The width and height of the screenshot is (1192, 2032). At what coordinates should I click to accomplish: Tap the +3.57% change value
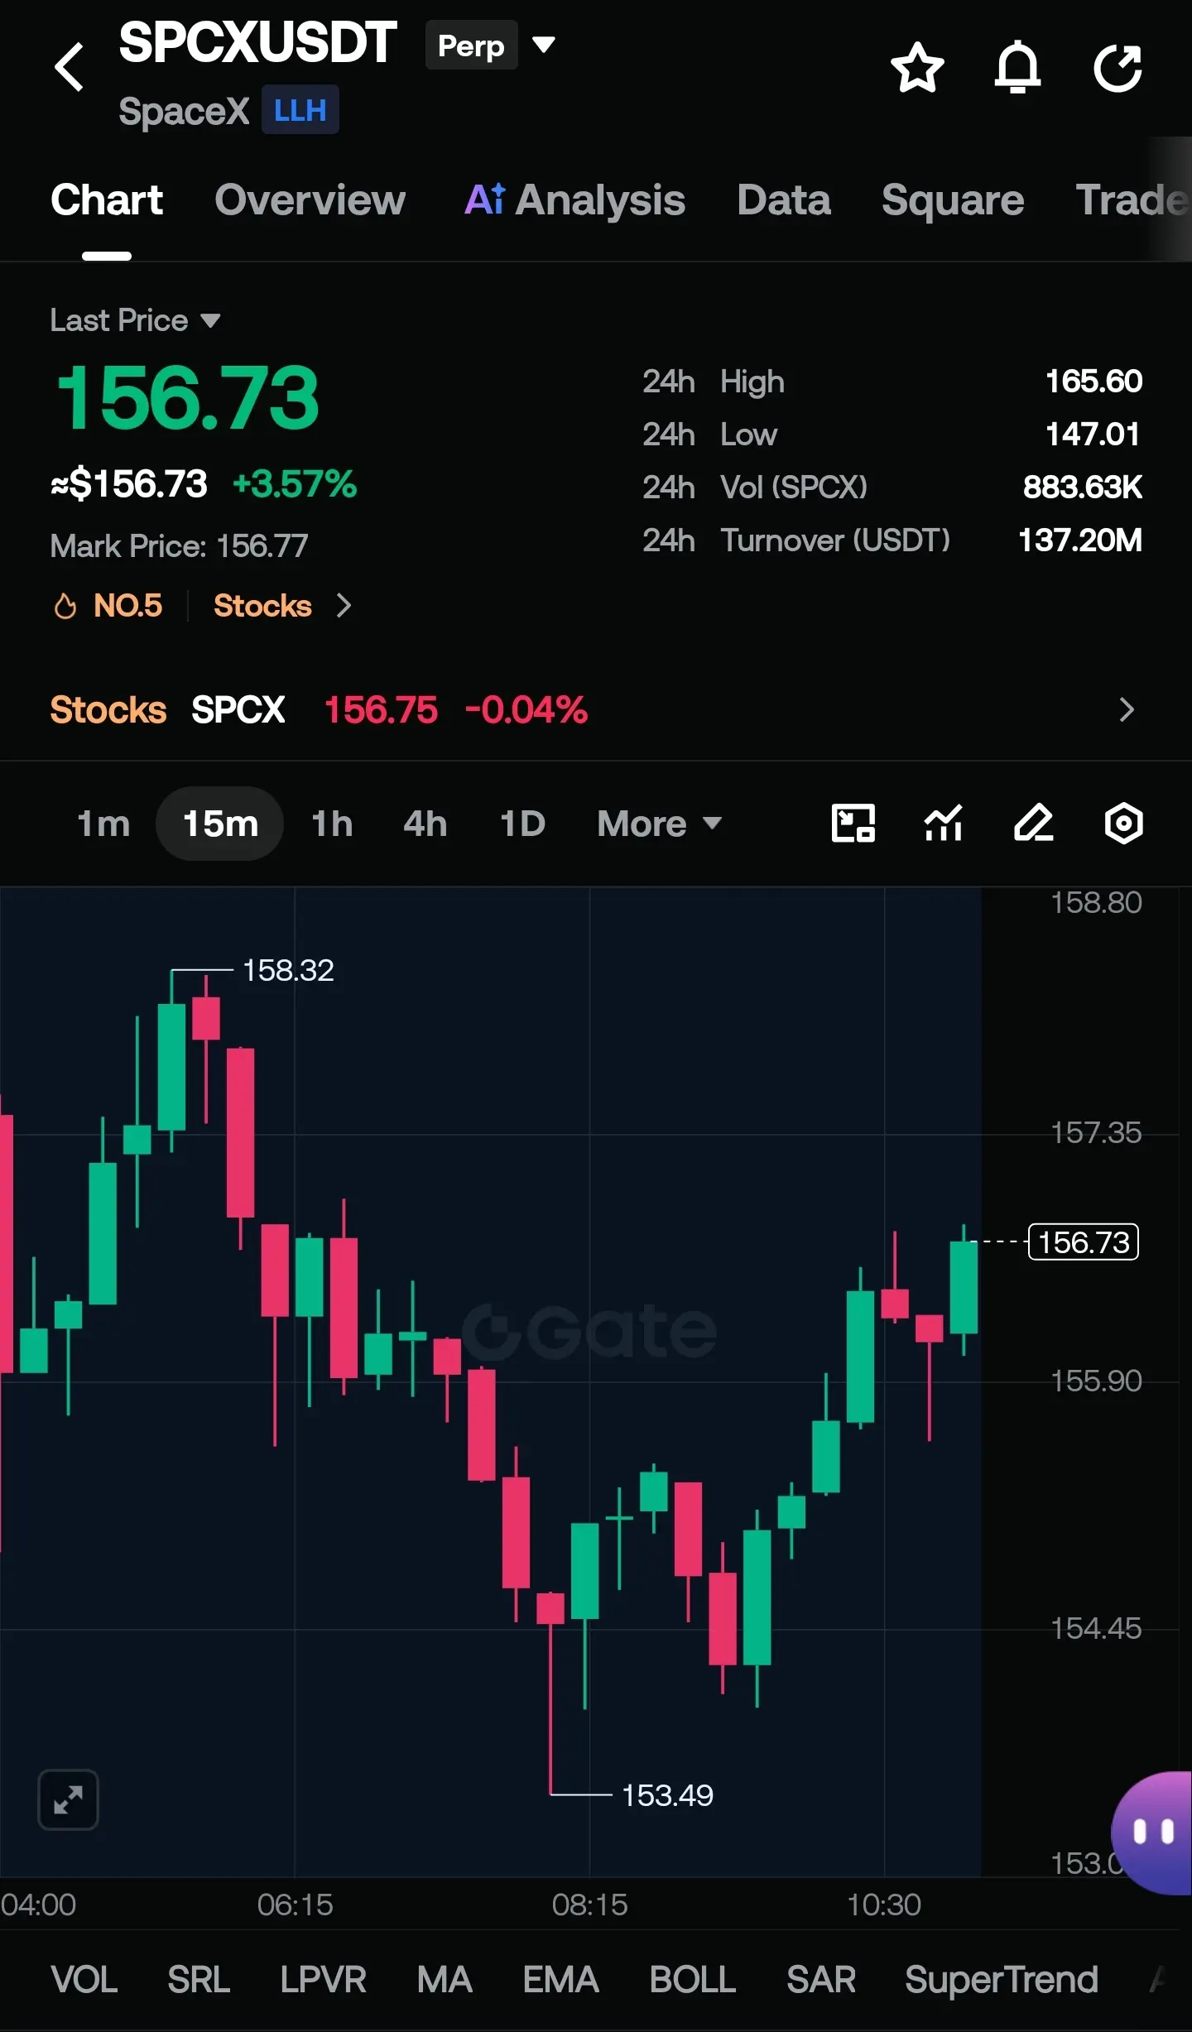(x=295, y=484)
